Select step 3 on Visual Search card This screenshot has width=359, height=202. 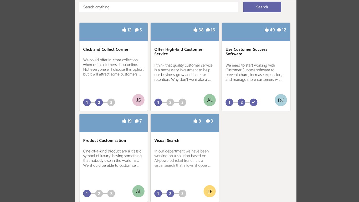click(182, 194)
